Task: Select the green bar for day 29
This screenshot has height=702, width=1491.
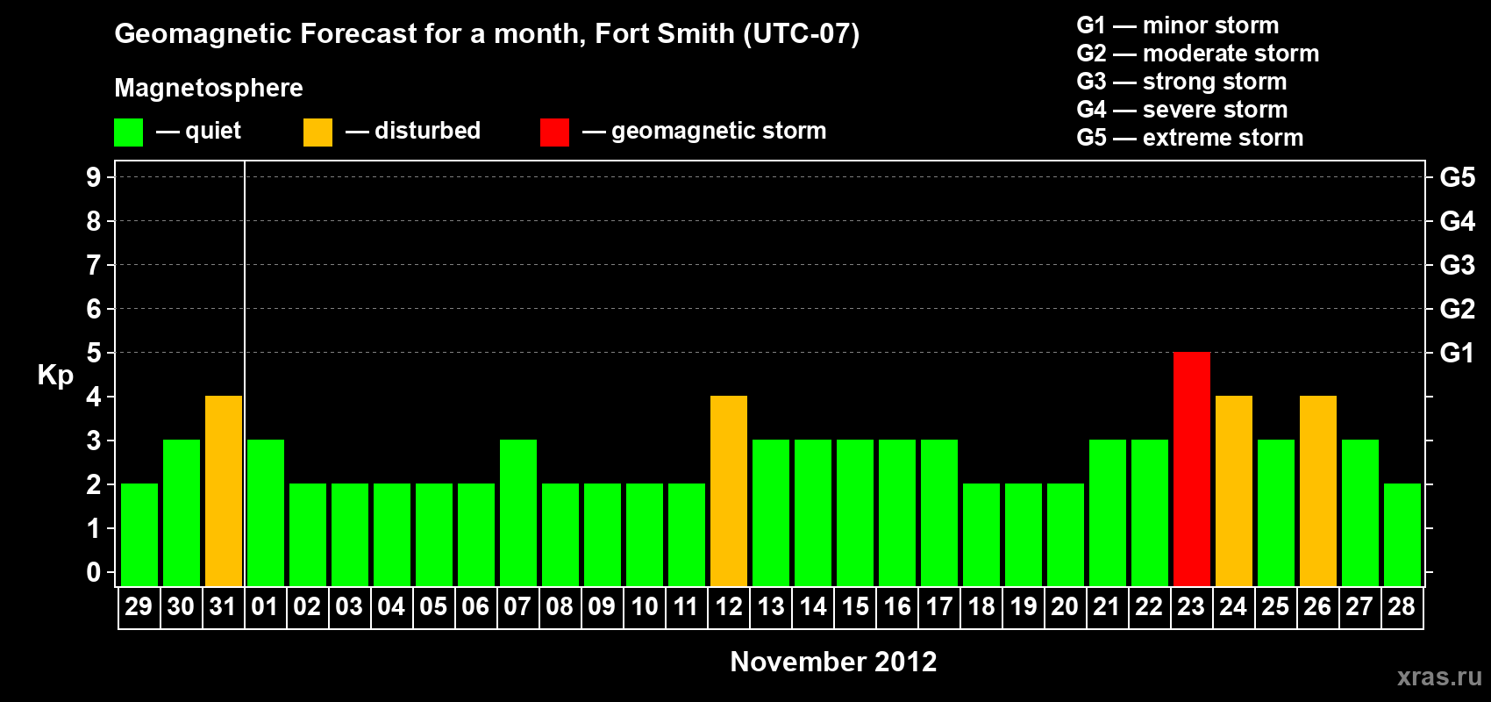Action: (139, 534)
